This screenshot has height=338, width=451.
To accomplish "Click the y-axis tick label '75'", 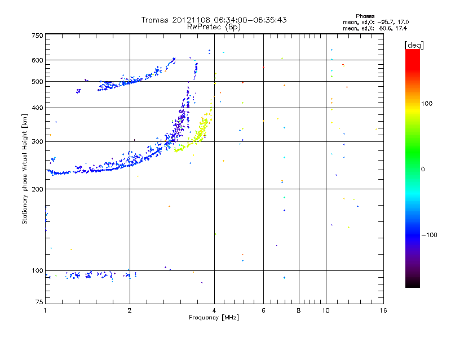I will pyautogui.click(x=39, y=302).
